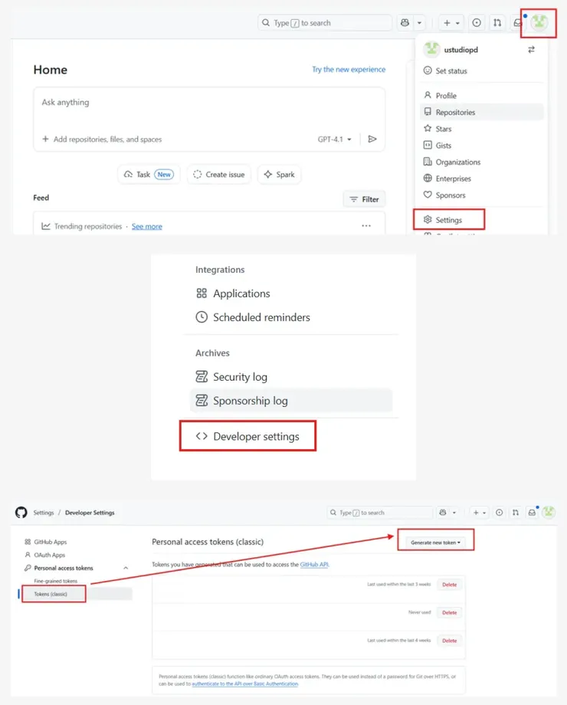Open Fine-grained tokens
567x705 pixels.
56,581
